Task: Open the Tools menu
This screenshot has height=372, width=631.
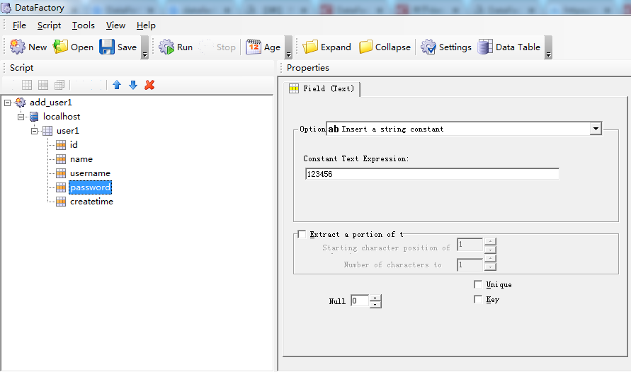Action: coord(84,25)
